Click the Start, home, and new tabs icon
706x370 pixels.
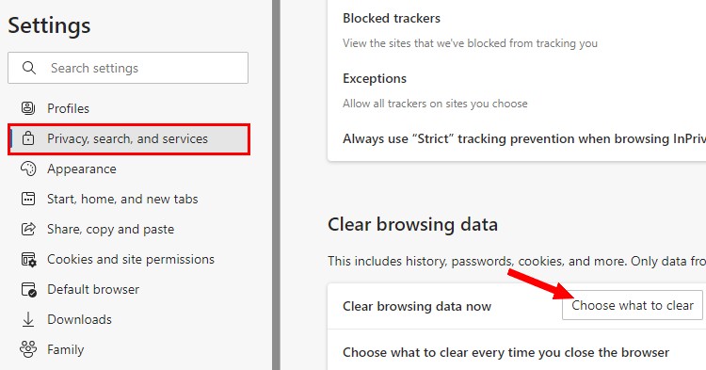coord(28,199)
